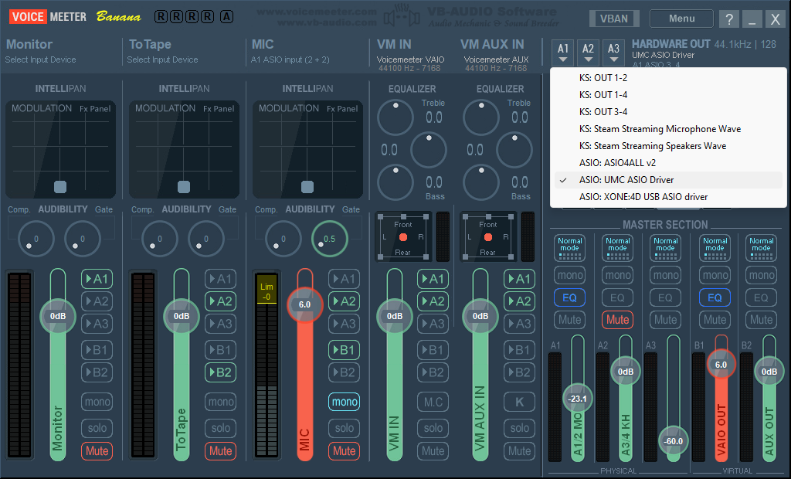Open the question mark help icon
This screenshot has width=791, height=479.
click(x=729, y=19)
